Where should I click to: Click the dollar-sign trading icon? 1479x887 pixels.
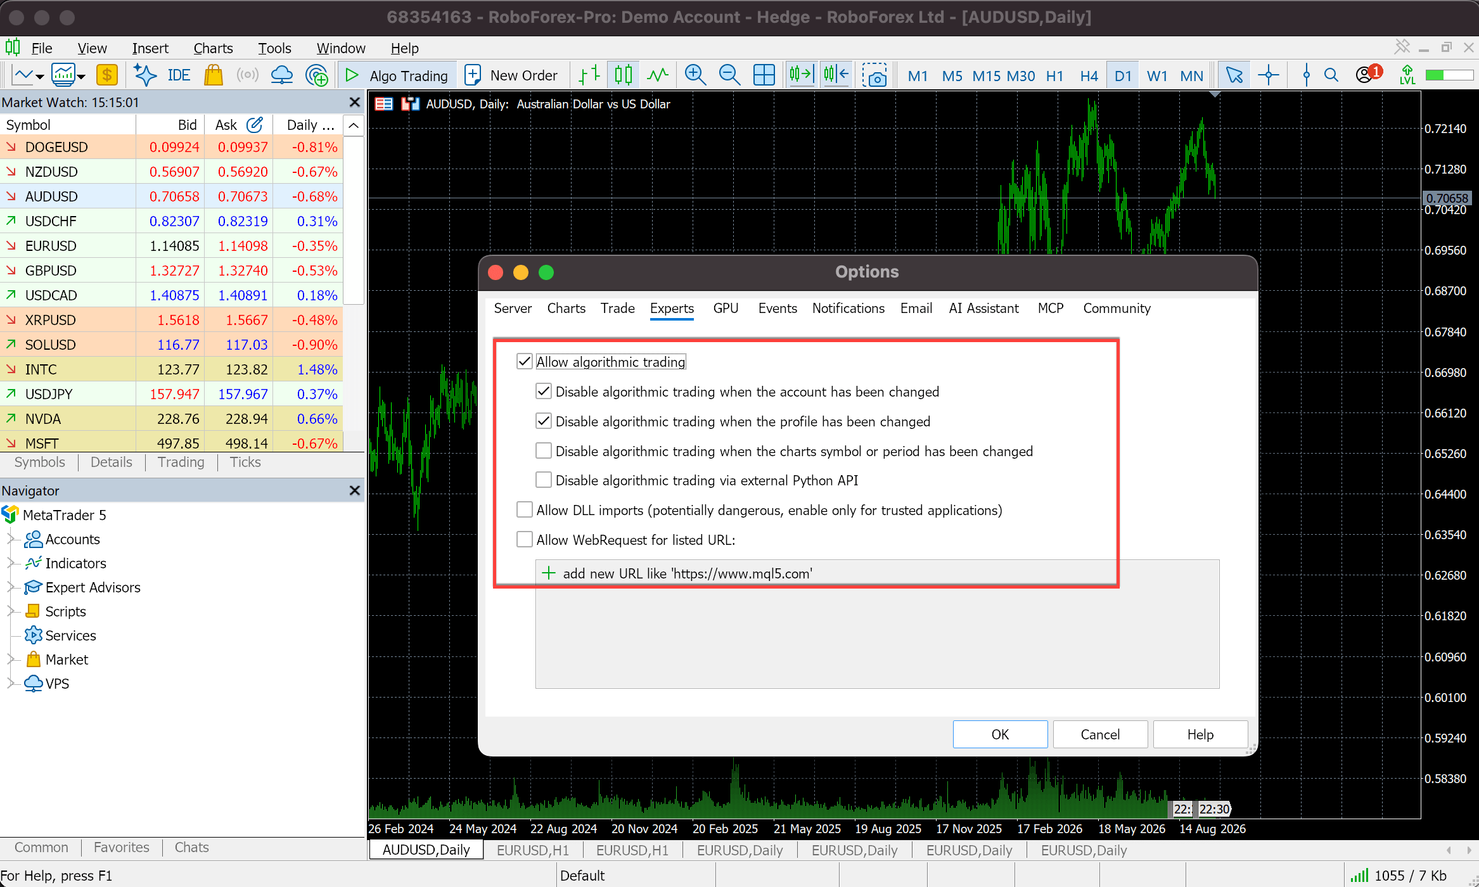107,75
